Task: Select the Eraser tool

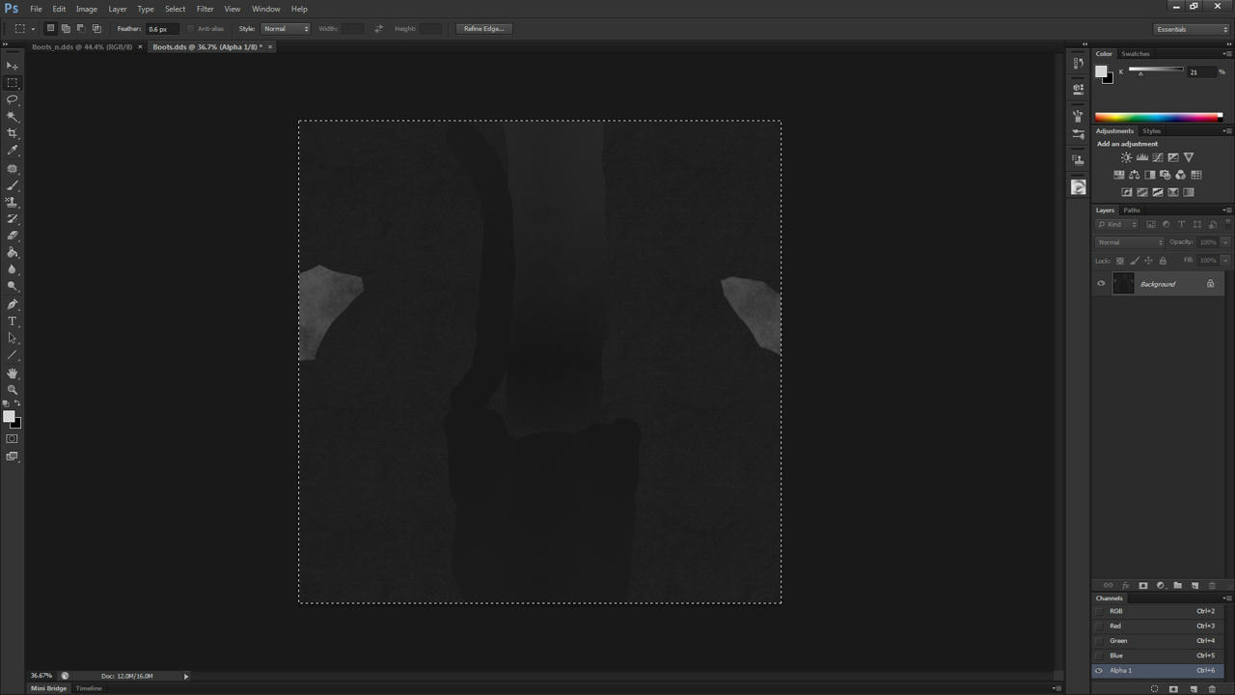Action: (13, 236)
